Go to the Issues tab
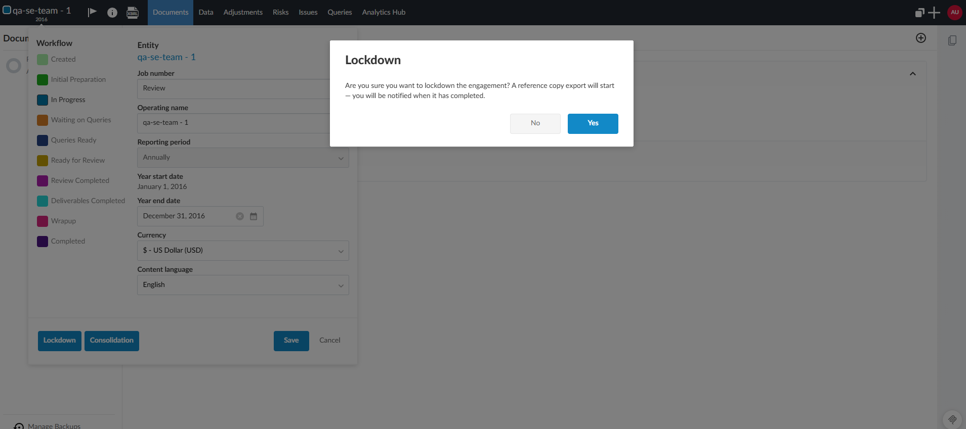 coord(308,13)
